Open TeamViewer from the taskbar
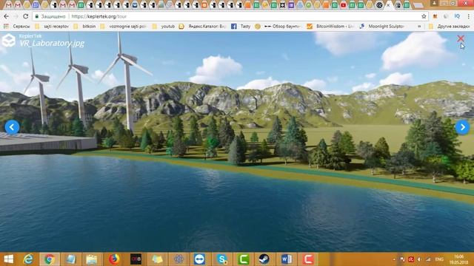 (x=199, y=259)
